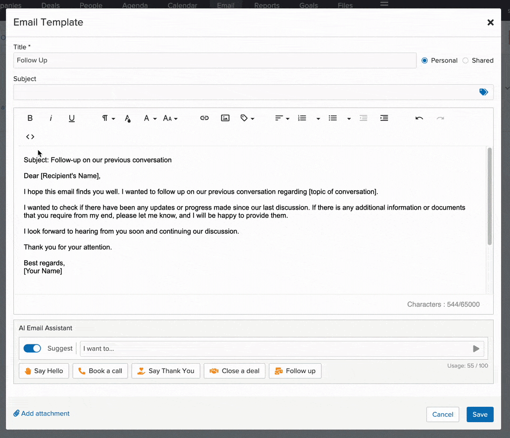Image resolution: width=510 pixels, height=438 pixels.
Task: Underline the selected text
Action: (71, 118)
